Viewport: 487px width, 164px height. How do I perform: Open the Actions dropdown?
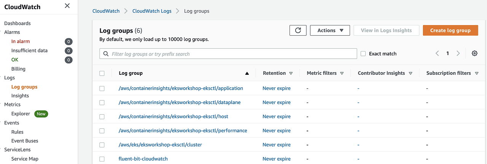pos(330,30)
